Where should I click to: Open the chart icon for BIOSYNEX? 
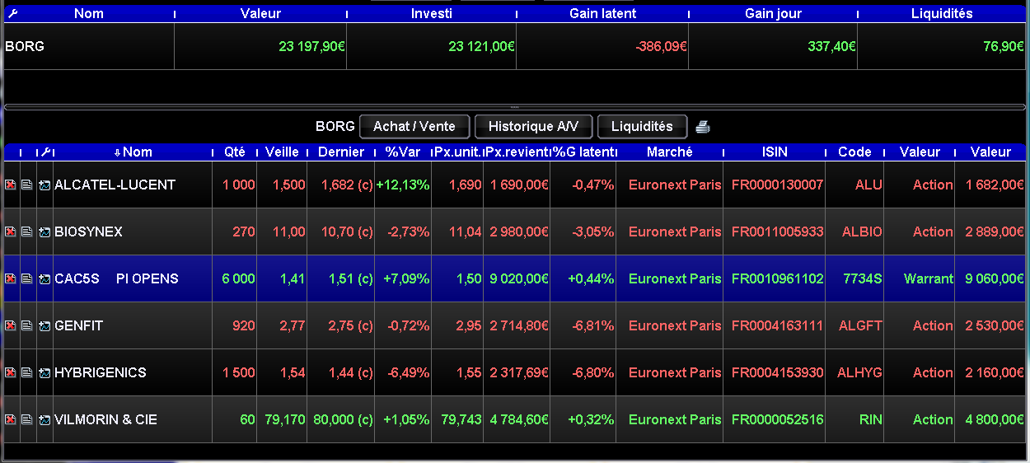(x=44, y=232)
